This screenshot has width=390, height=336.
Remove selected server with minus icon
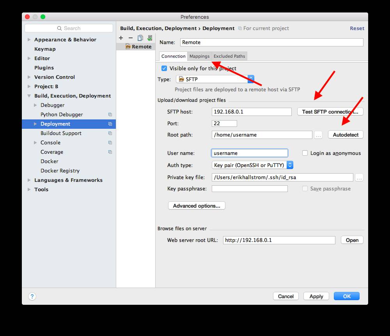click(x=131, y=38)
